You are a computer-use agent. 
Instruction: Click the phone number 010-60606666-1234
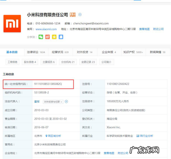(x=48, y=23)
